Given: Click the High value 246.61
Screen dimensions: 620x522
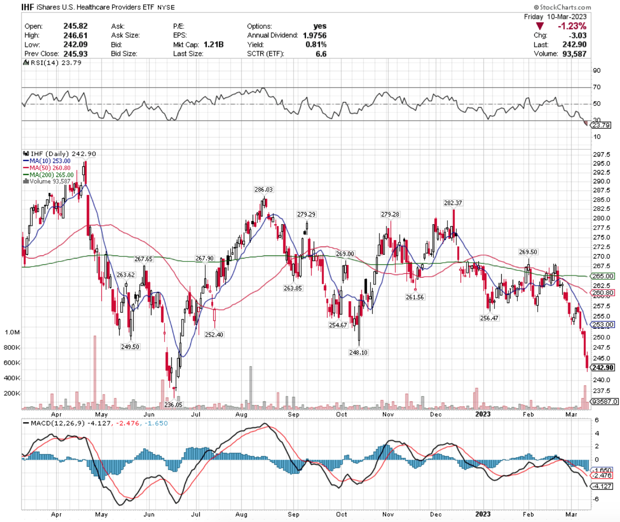Looking at the screenshot, I should tap(75, 35).
